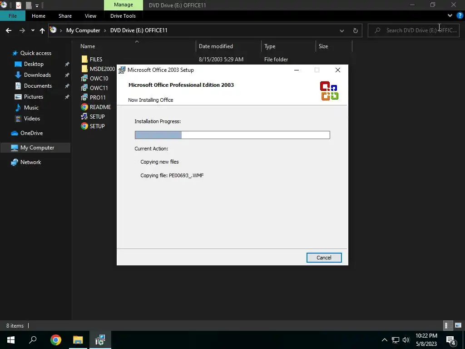Switch to the Drive Tools tab

tap(123, 16)
